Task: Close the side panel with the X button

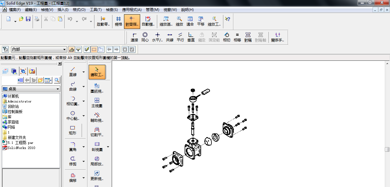Action: coord(60,64)
